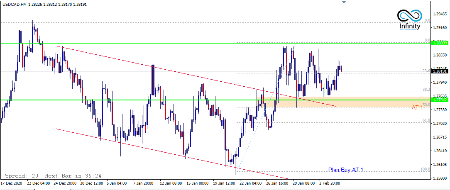450x190 pixels.
Task: Click the '29 Jan 08:00' time axis label
Action: point(303,183)
